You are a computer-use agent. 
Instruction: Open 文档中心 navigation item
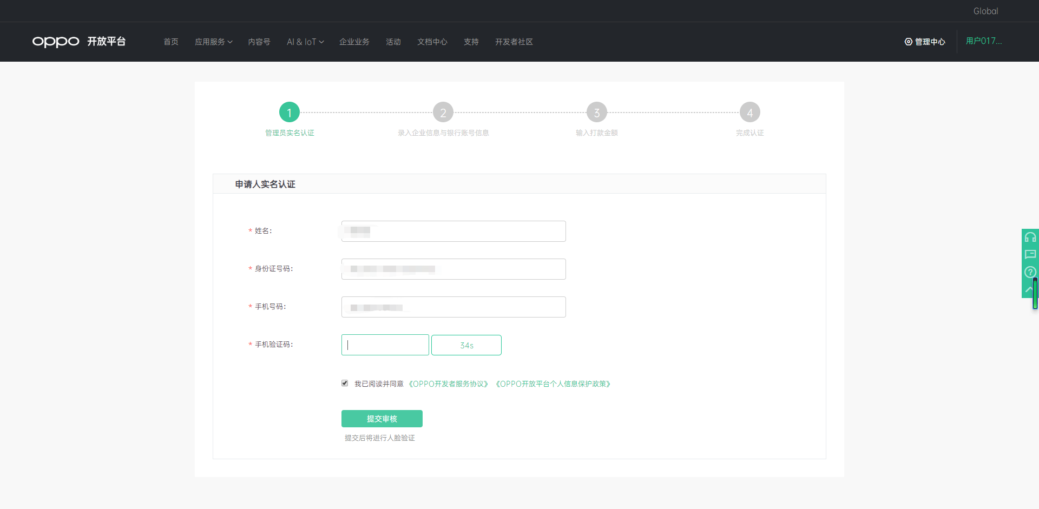pos(432,42)
